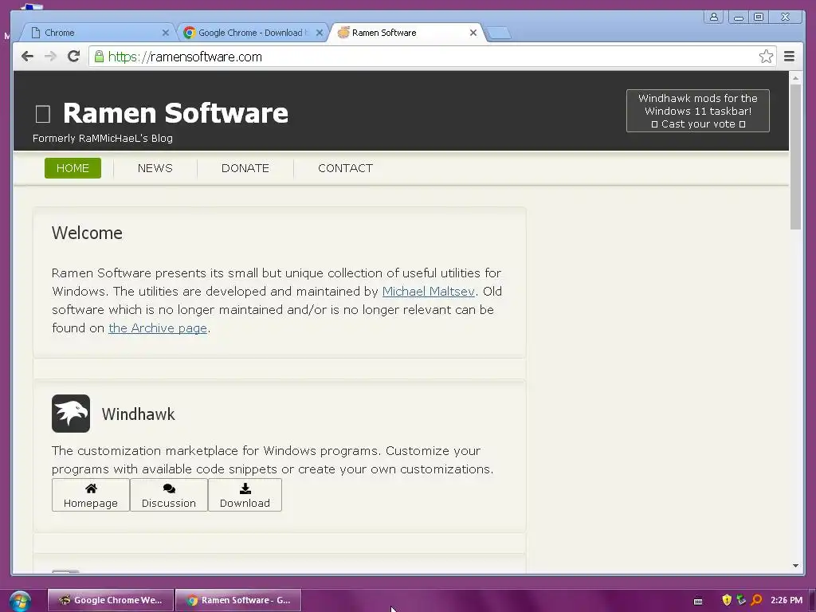816x612 pixels.
Task: Follow the Michael Maltsev link
Action: click(428, 292)
